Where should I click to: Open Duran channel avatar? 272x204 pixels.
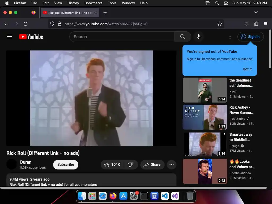[x=12, y=164]
